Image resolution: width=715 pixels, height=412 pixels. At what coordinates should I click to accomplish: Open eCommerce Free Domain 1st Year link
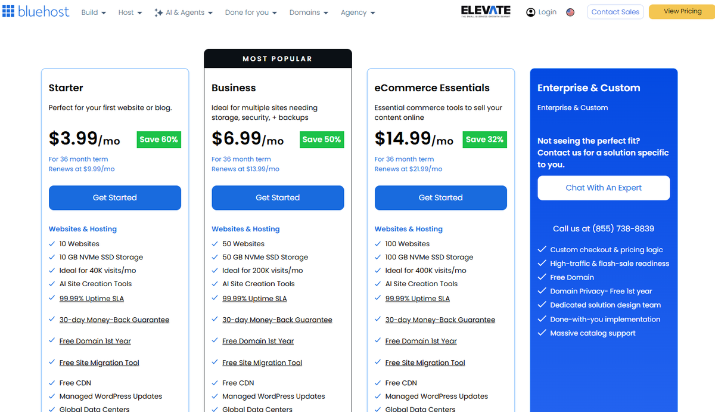[421, 341]
